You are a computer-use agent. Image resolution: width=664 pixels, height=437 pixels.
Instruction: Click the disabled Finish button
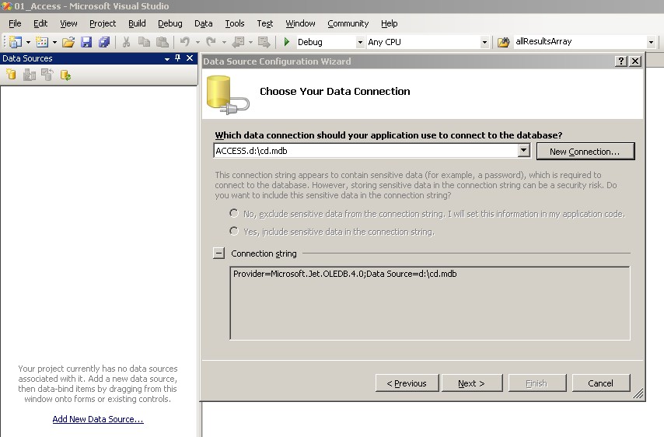click(537, 383)
